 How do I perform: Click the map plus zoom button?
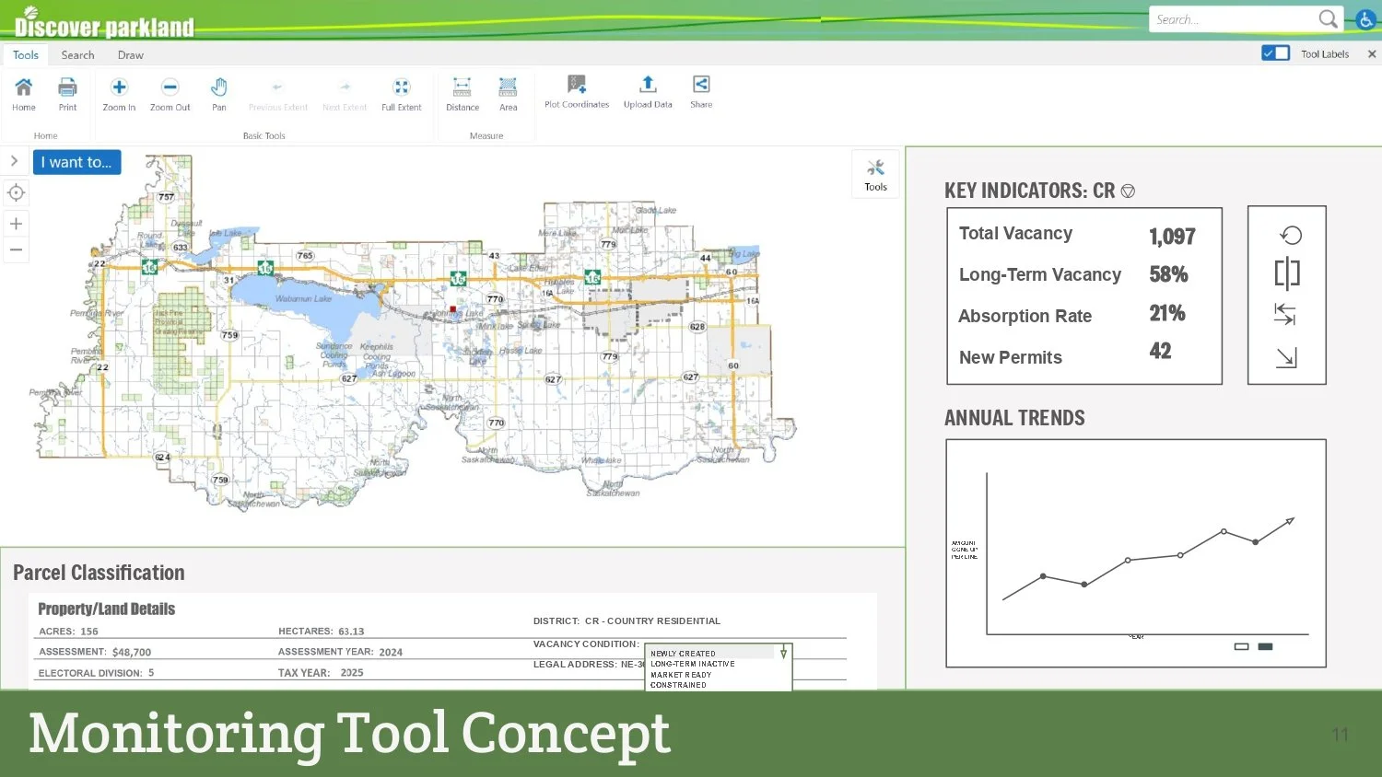click(16, 224)
